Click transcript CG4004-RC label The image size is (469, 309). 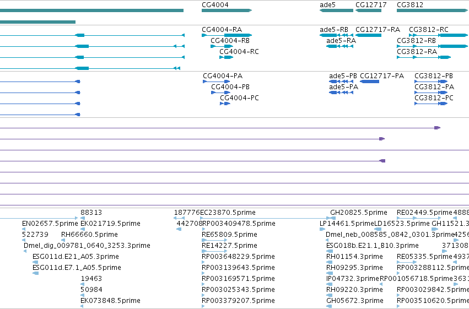tap(239, 52)
